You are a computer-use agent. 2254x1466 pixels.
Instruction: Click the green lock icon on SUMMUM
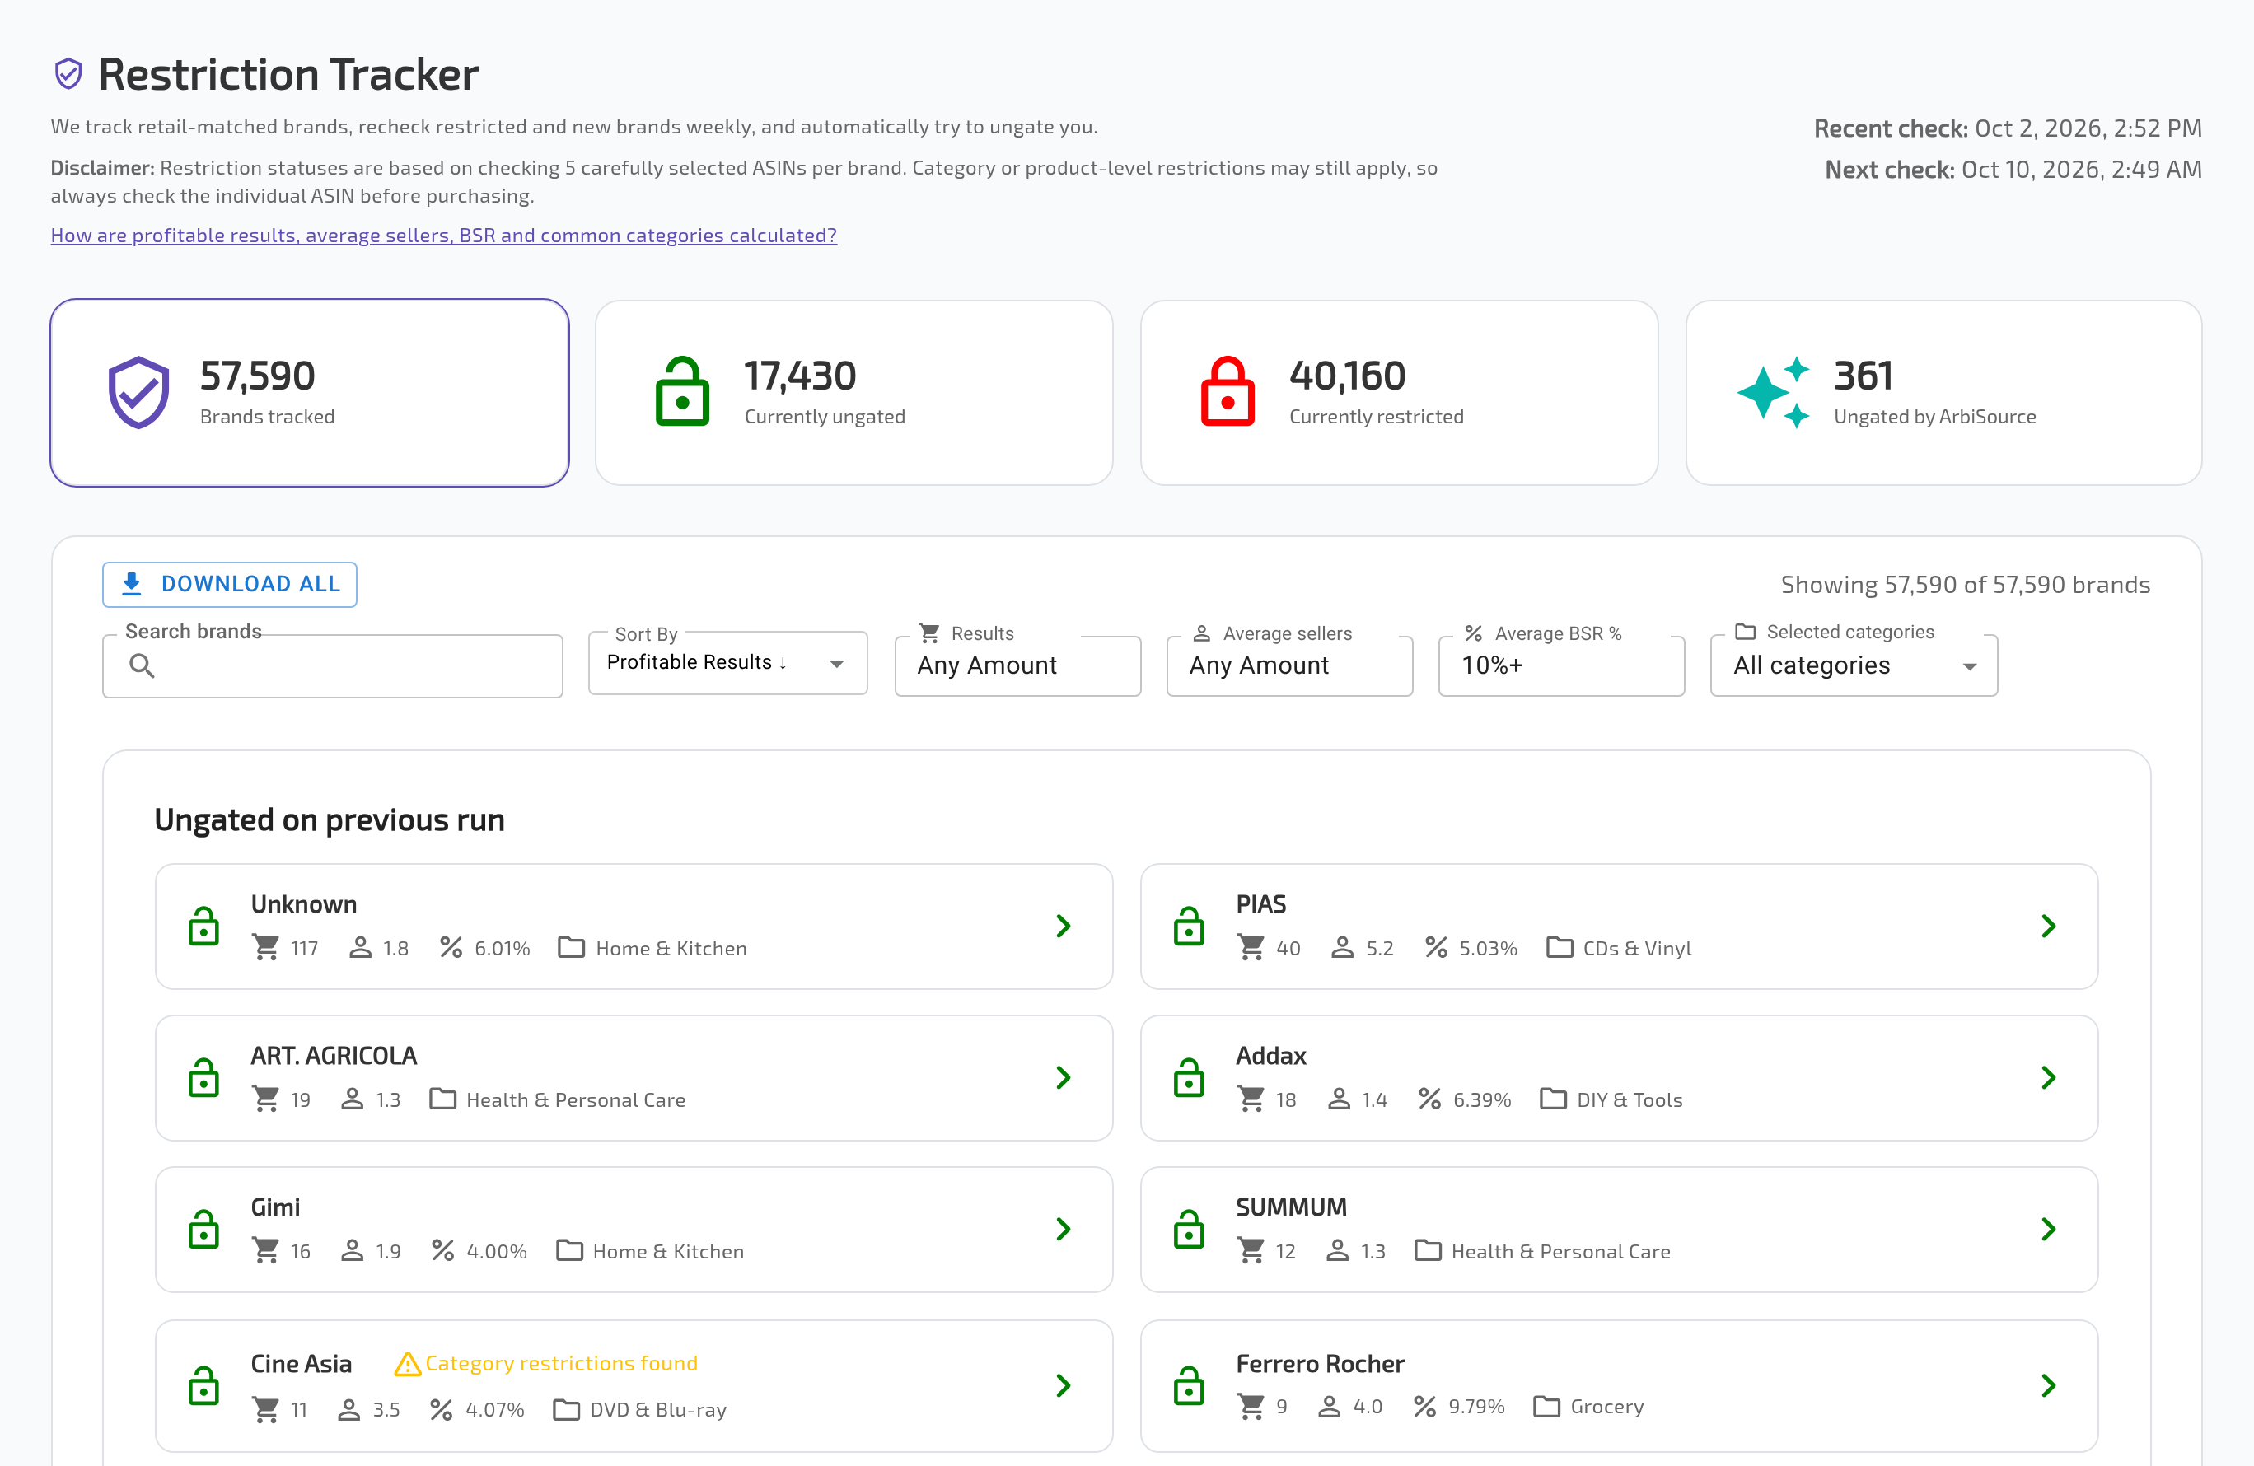click(1189, 1230)
